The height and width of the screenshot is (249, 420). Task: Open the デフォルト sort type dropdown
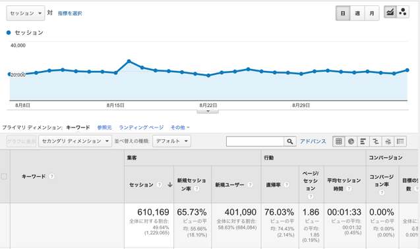171,141
